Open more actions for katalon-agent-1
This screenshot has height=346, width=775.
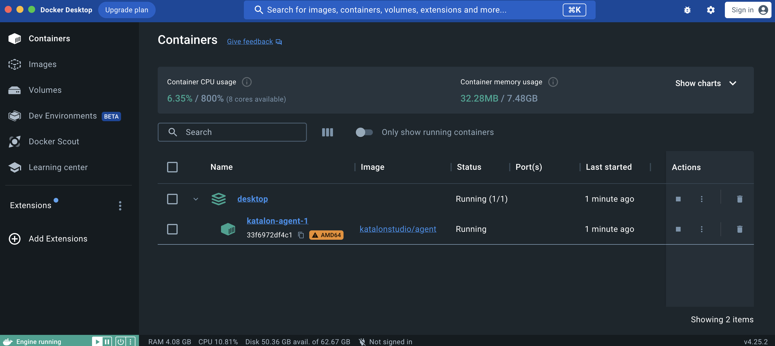(702, 229)
